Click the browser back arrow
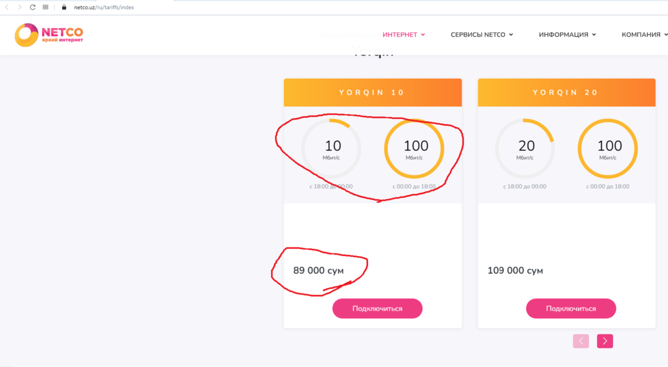Viewport: 668px width, 367px height. click(7, 7)
